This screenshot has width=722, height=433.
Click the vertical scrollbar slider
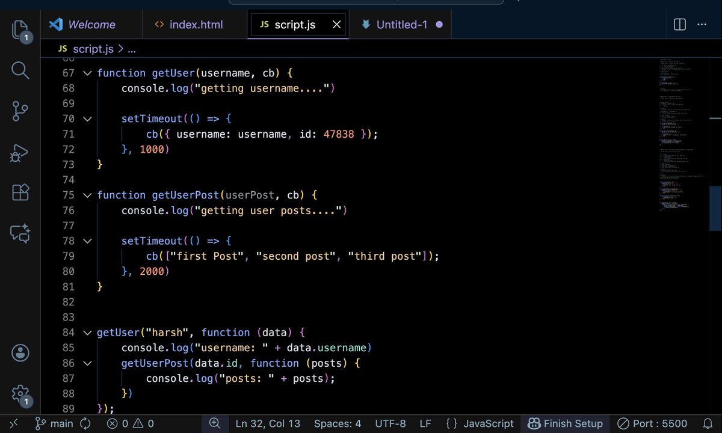tap(715, 209)
